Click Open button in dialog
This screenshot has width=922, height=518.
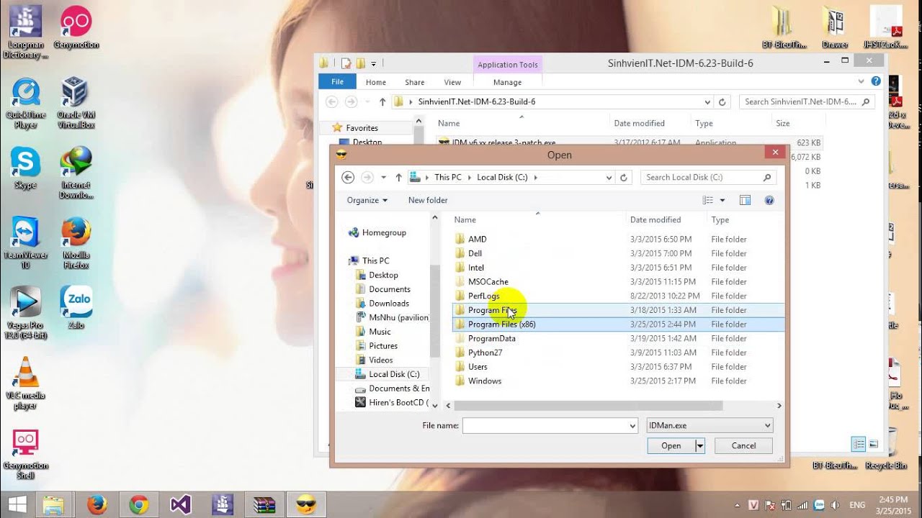(671, 446)
